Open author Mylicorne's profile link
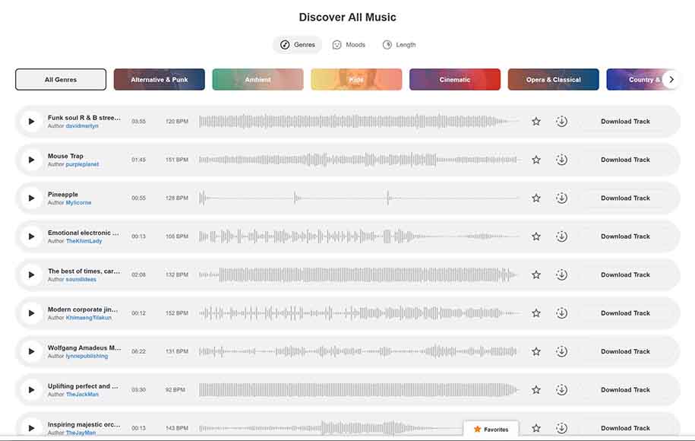Viewport: 695px width, 441px height. pos(78,203)
